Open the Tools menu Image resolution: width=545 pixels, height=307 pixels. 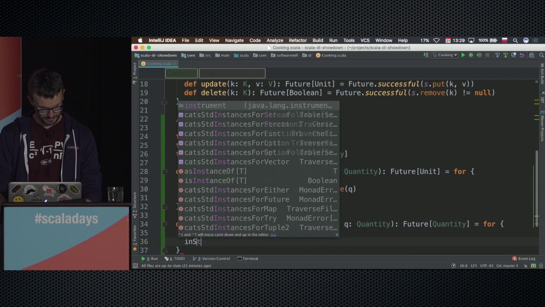click(349, 41)
